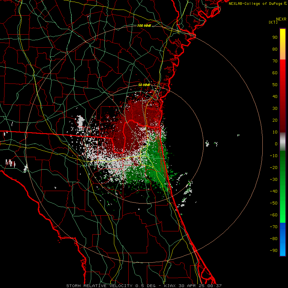Click the 40 value on the velocity scale
Image resolution: width=288 pixels, height=288 pixels.
(x=275, y=97)
